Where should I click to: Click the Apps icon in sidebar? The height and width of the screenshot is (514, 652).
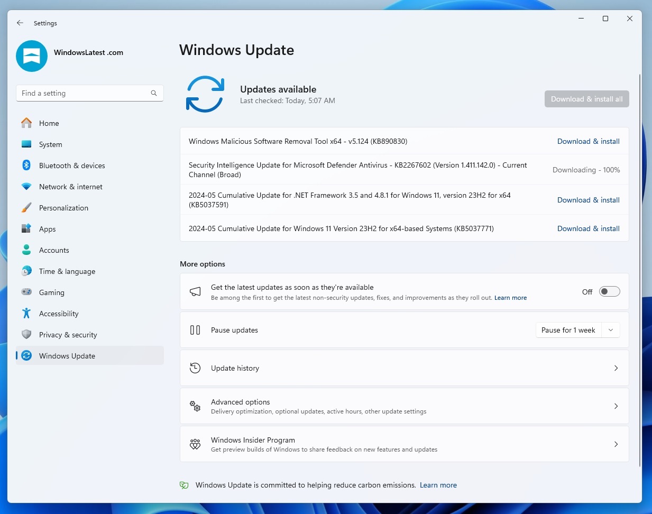[x=26, y=228]
